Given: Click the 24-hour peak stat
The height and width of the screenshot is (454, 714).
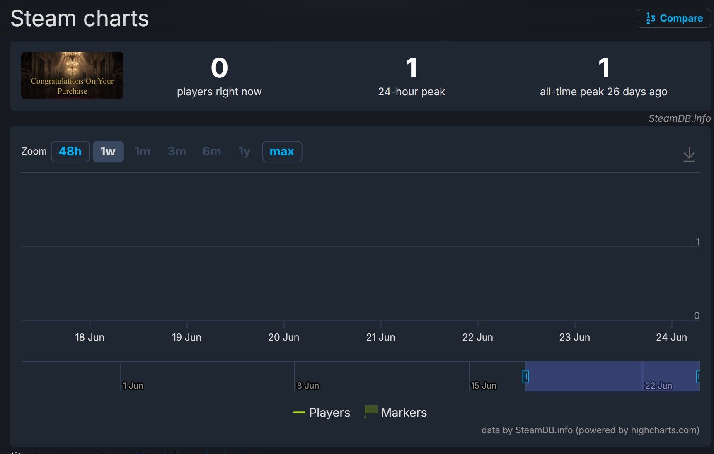Looking at the screenshot, I should pos(411,77).
